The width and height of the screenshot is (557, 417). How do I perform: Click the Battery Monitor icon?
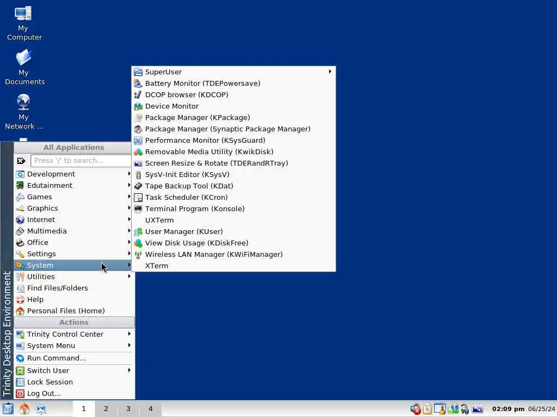pyautogui.click(x=138, y=83)
